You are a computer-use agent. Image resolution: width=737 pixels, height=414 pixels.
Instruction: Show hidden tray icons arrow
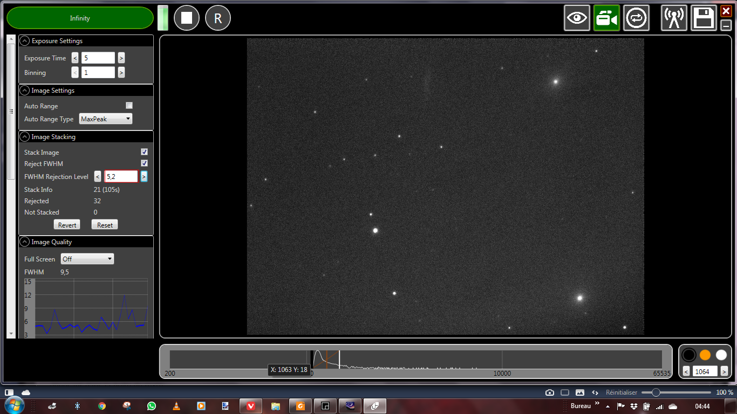point(608,406)
